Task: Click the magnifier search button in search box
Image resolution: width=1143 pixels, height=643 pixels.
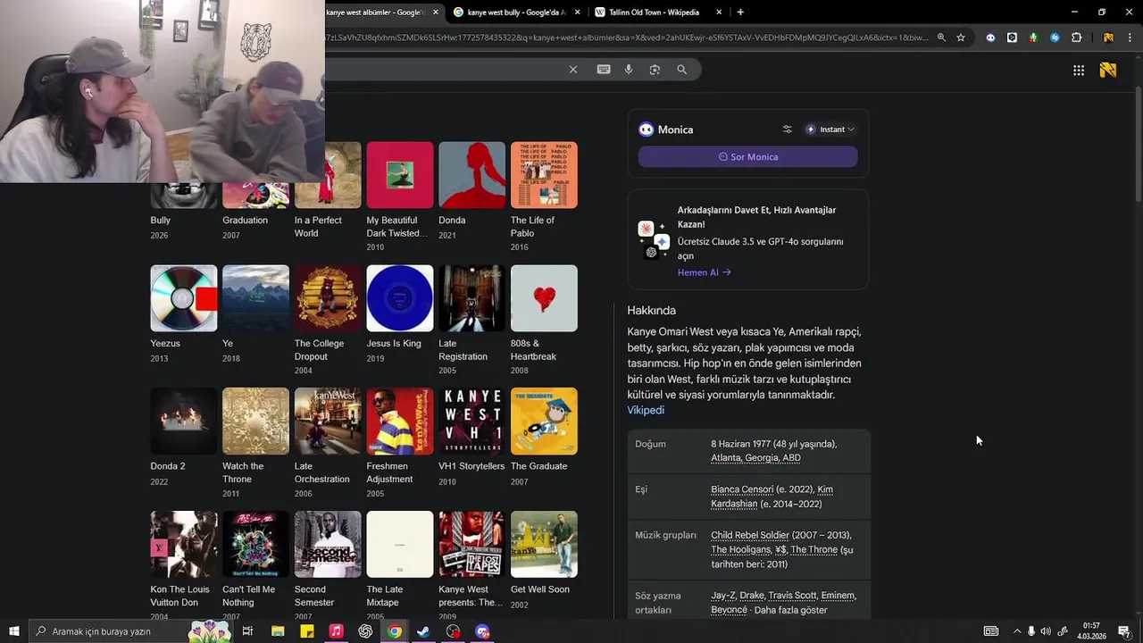Action: pyautogui.click(x=682, y=70)
